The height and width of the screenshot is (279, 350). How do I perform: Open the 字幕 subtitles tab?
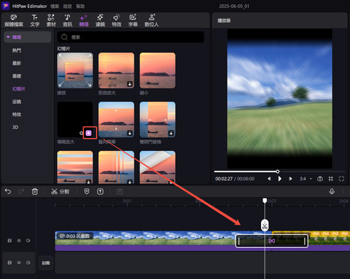(x=133, y=21)
